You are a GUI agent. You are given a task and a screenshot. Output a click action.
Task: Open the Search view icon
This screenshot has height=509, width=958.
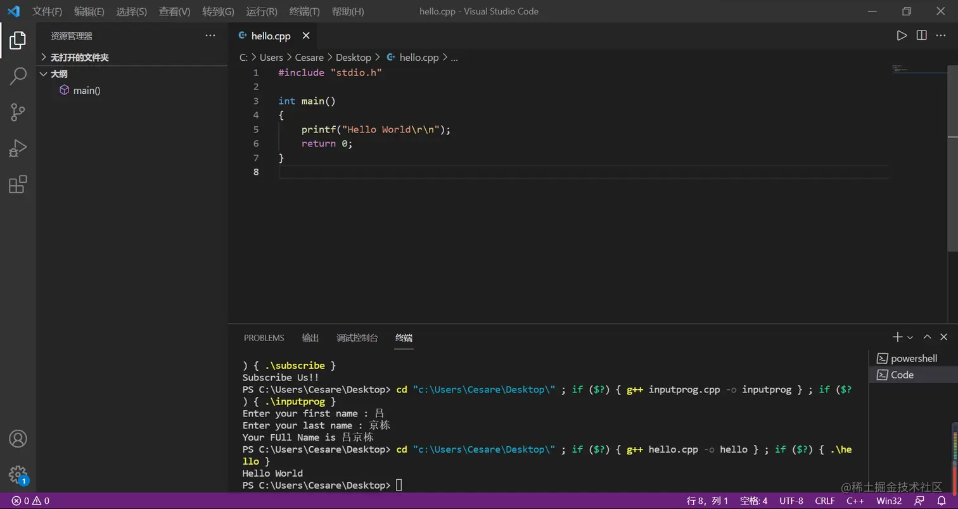[18, 76]
